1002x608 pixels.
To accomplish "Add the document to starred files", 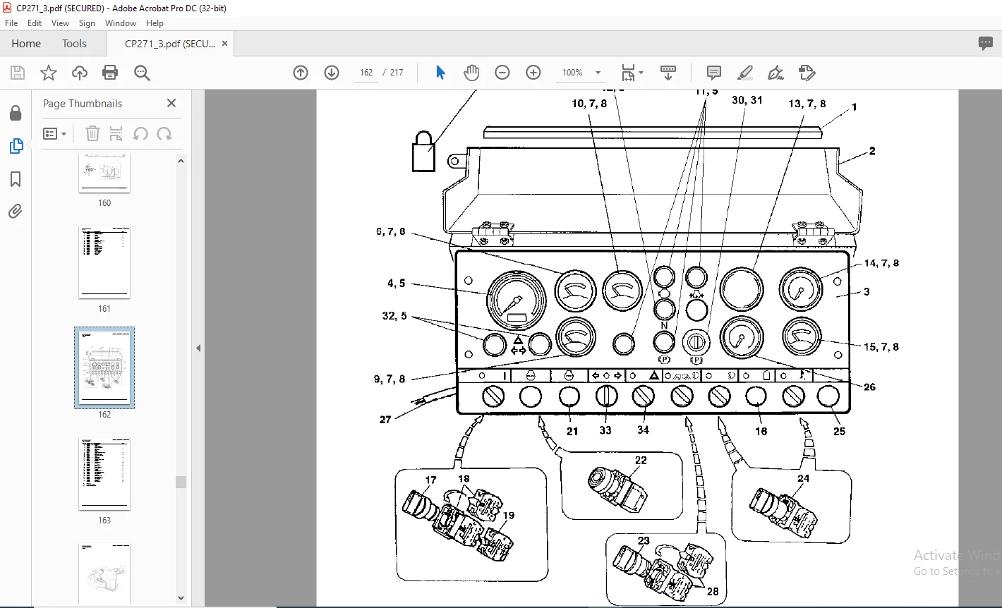I will coord(49,73).
